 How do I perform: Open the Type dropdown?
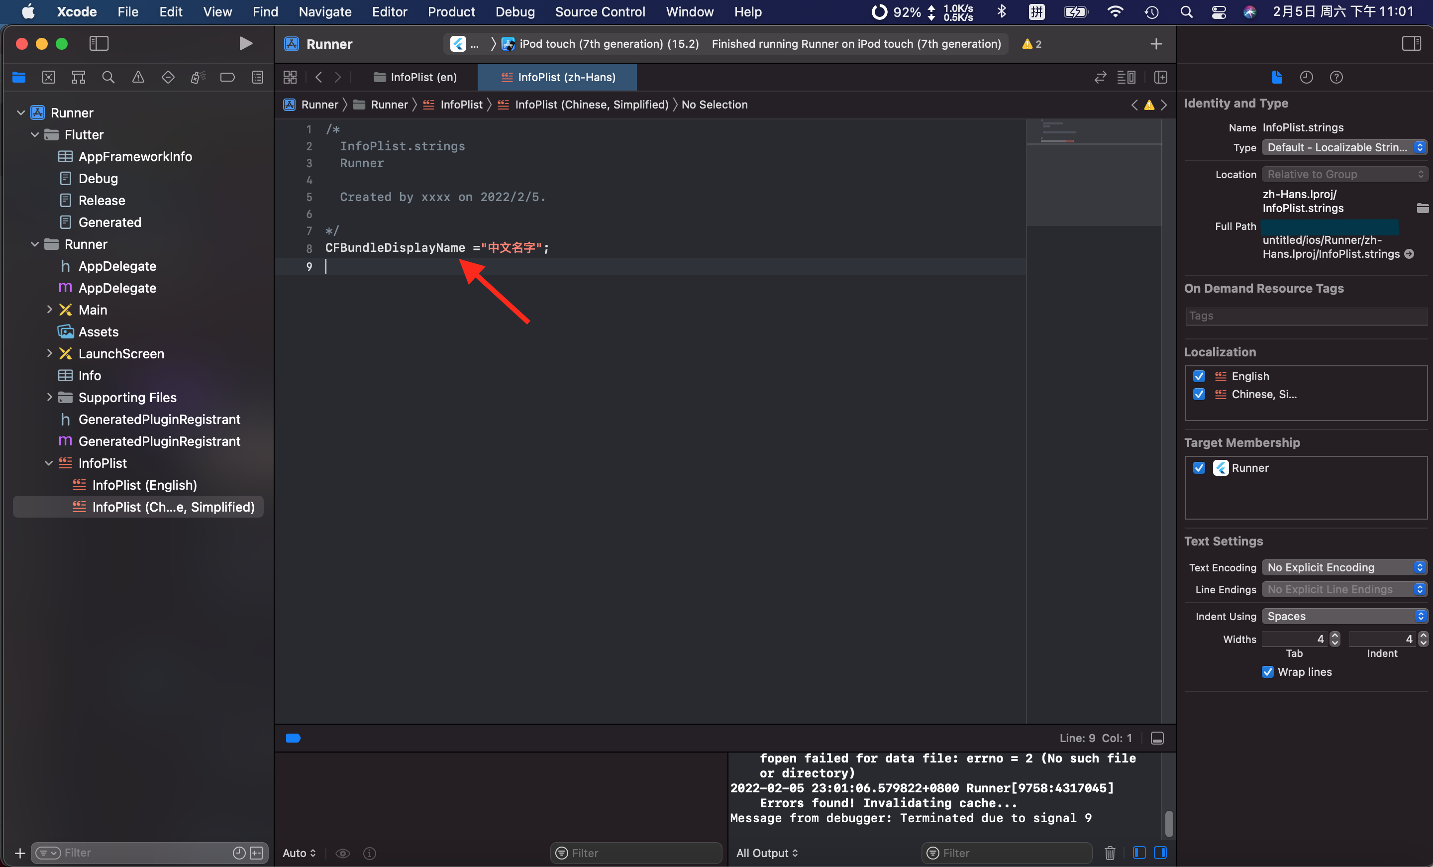click(x=1344, y=147)
